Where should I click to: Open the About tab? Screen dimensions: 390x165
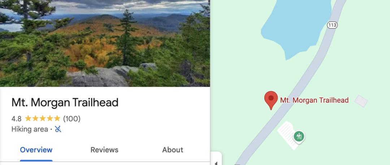point(173,150)
